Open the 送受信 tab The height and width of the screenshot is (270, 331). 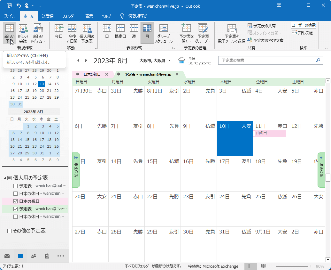coord(48,16)
